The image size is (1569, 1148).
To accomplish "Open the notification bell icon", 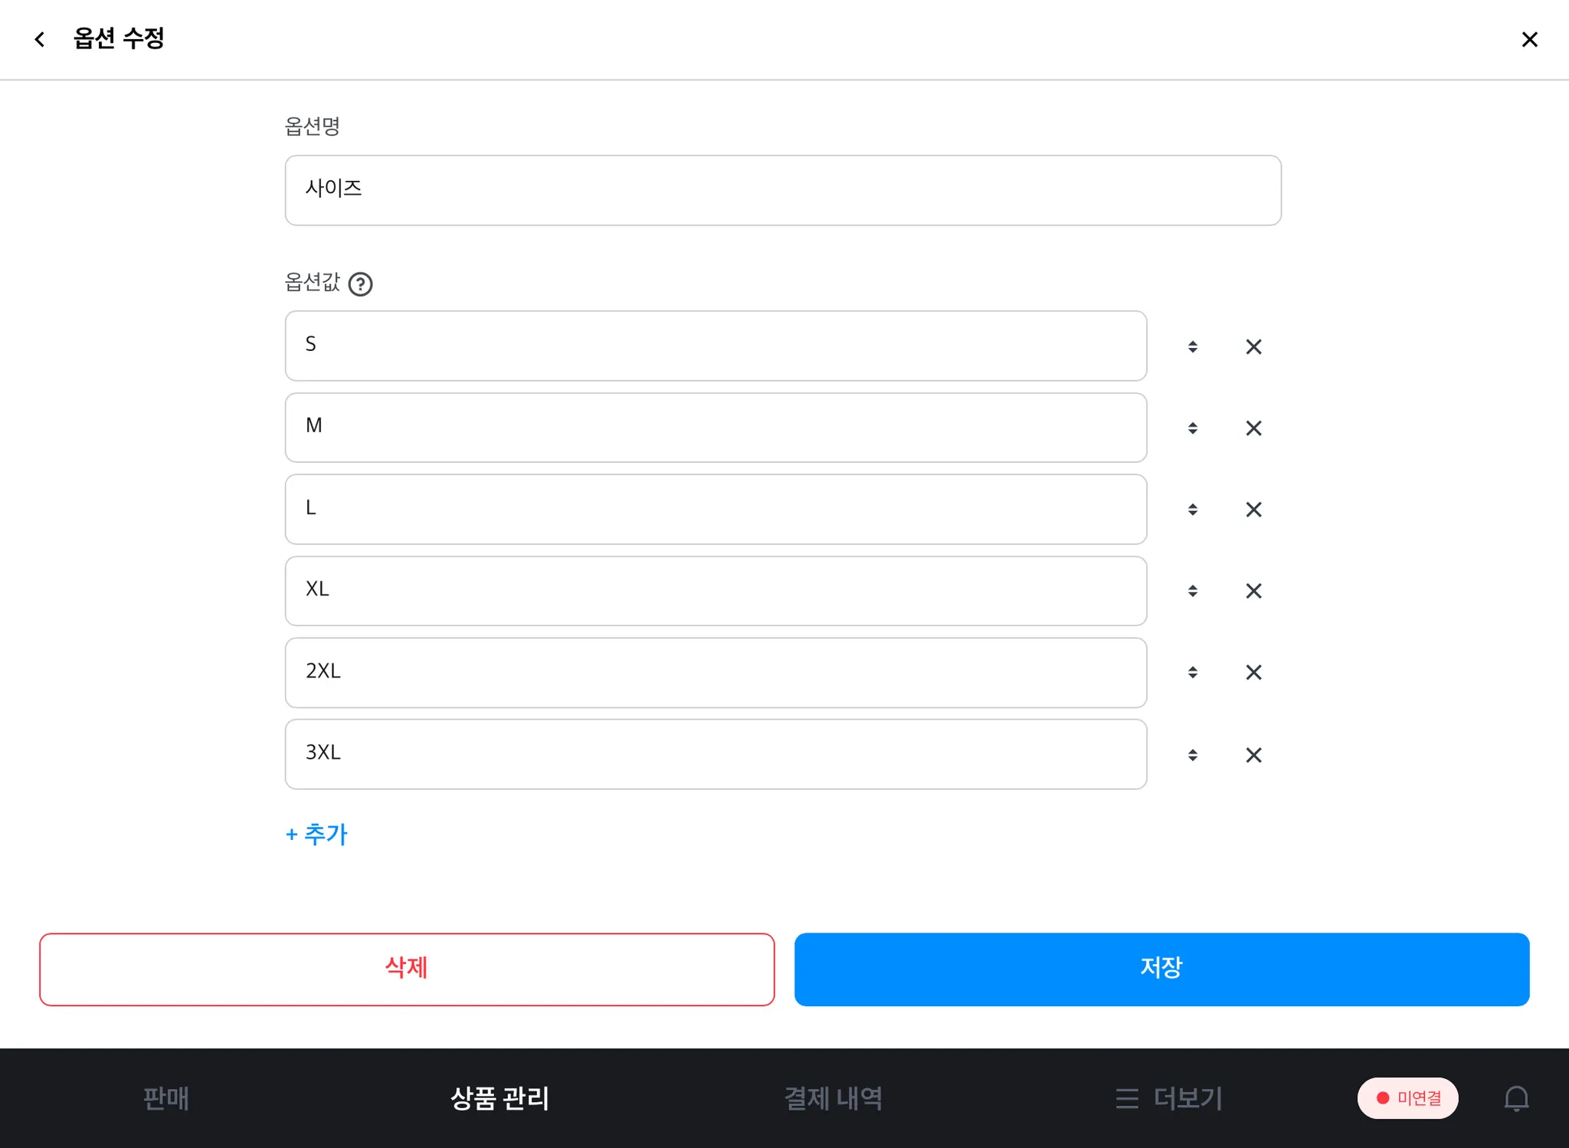I will click(1516, 1098).
